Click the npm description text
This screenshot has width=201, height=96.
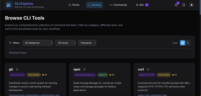coord(98,87)
